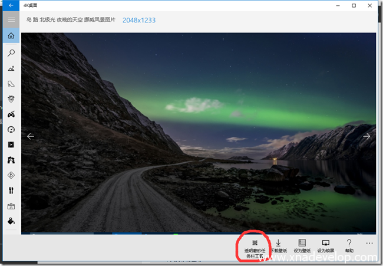Show next wallpaper with right arrow
Image resolution: width=383 pixels, height=266 pixels.
click(367, 136)
